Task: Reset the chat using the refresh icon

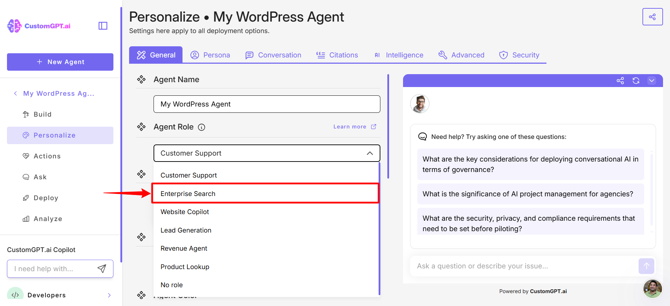Action: (x=636, y=81)
